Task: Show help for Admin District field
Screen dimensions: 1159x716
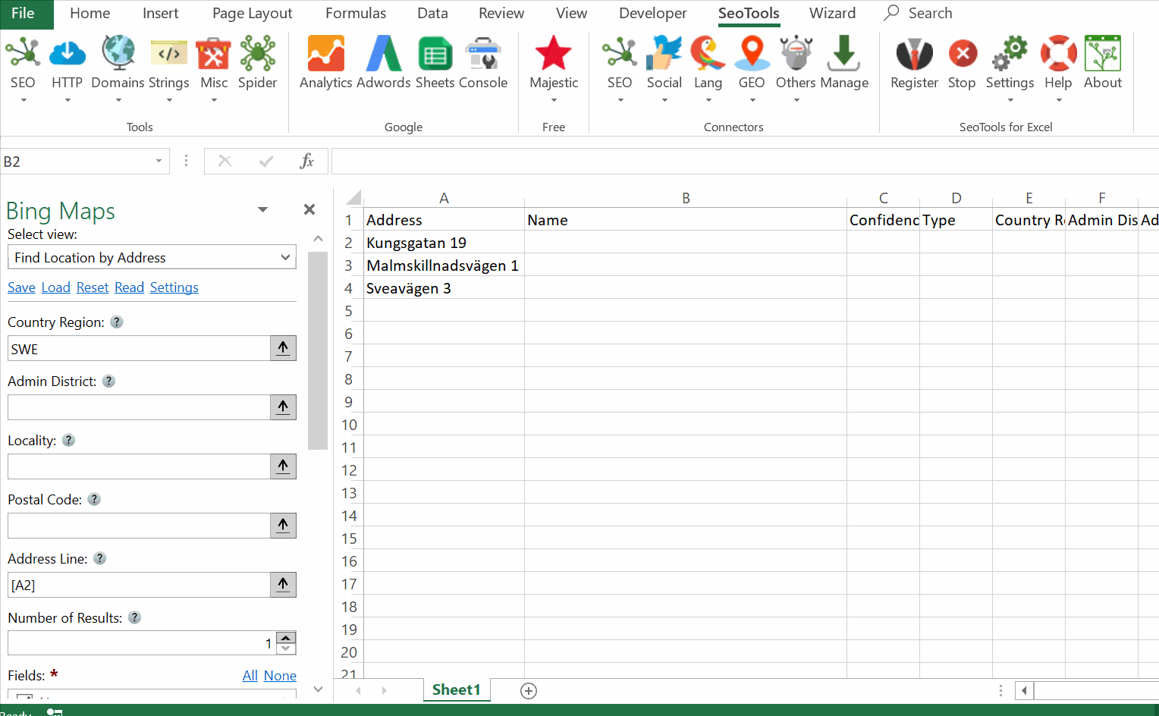Action: point(109,381)
